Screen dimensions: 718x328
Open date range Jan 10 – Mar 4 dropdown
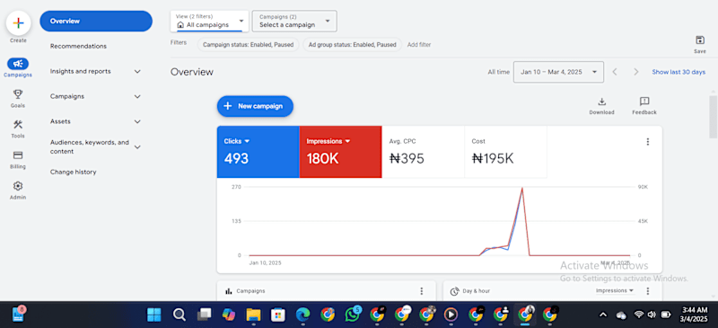point(558,72)
